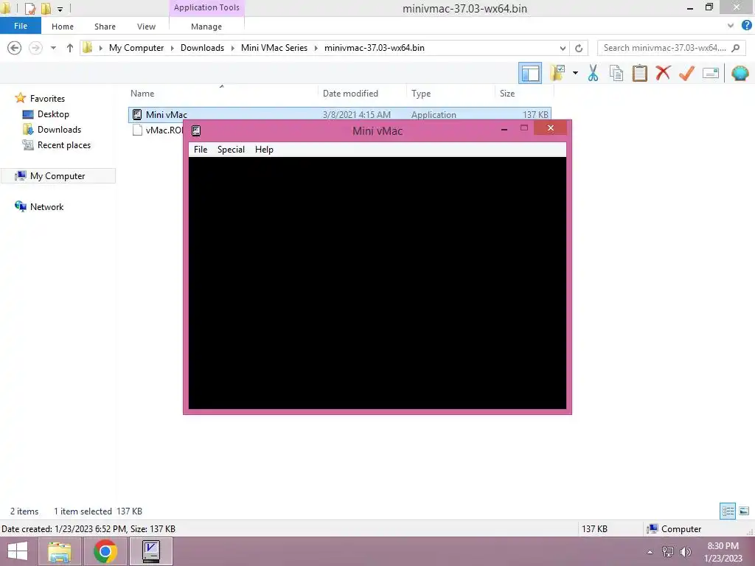Click the orange checkmark properties icon
Viewport: 755px width, 566px height.
686,73
